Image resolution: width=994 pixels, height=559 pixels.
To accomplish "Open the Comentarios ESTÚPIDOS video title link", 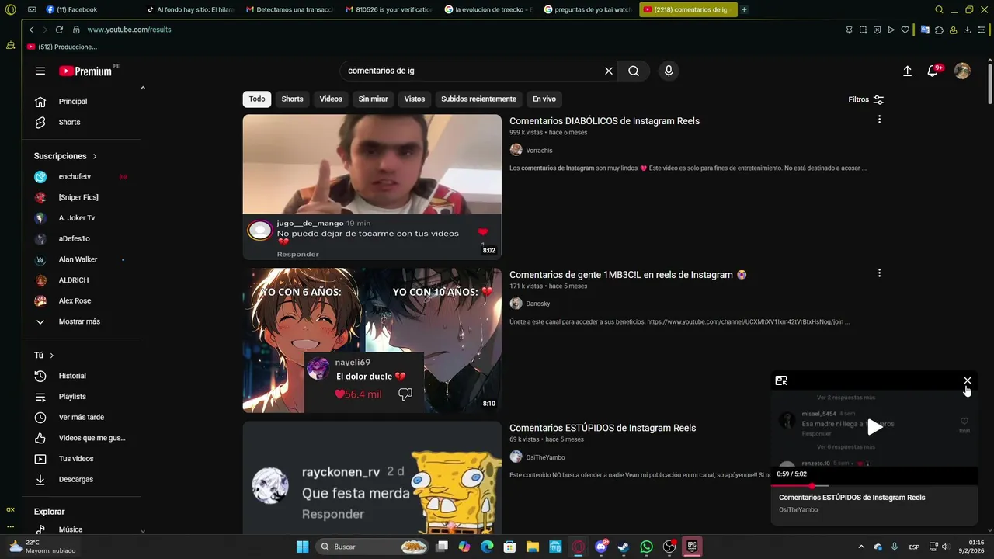I will pos(603,428).
